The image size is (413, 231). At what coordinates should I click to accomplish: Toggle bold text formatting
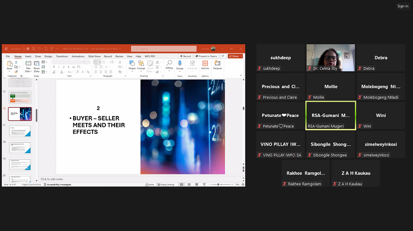[x=54, y=67]
